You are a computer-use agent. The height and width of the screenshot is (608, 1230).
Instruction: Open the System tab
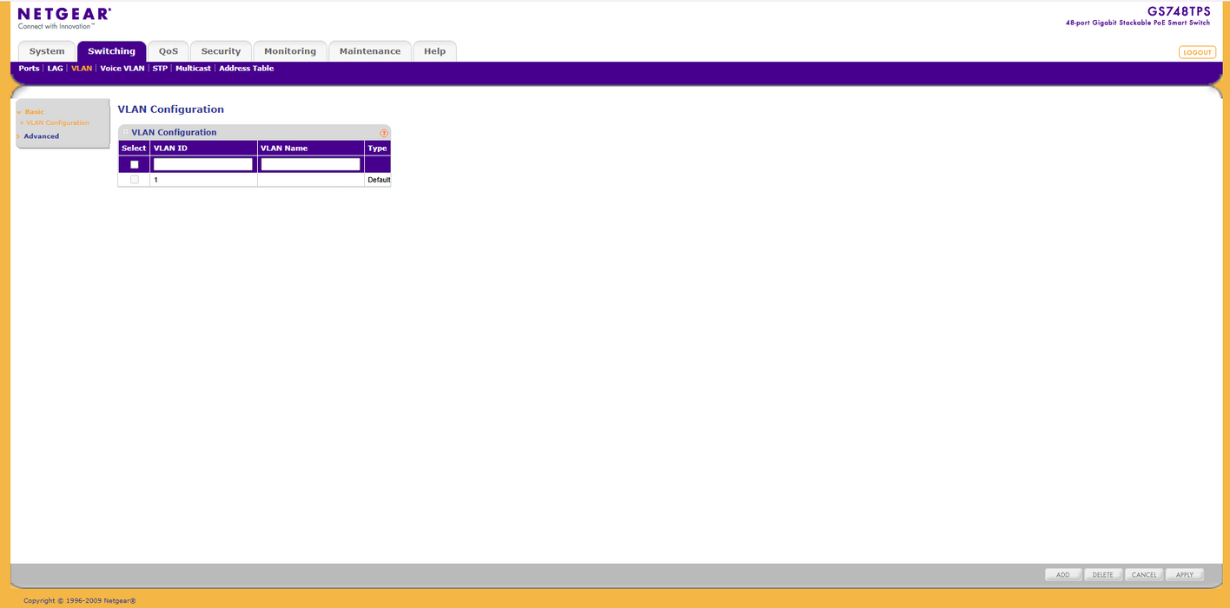tap(47, 51)
